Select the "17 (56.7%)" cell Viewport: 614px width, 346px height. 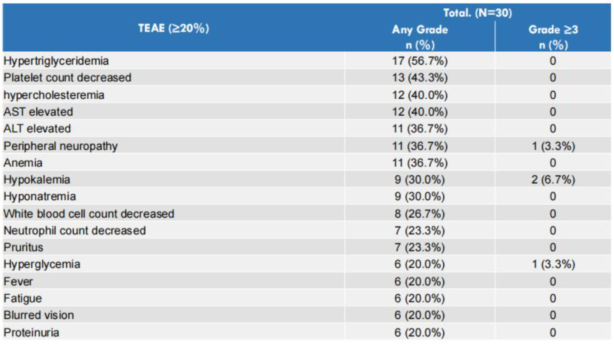tap(420, 61)
